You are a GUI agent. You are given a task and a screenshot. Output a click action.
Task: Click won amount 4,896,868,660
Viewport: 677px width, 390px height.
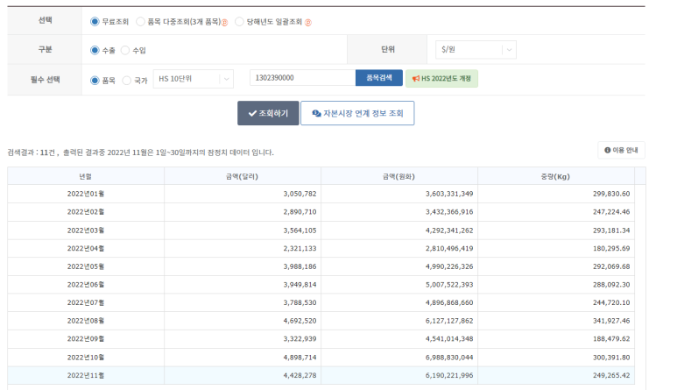(x=449, y=302)
